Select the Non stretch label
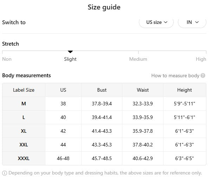Image resolution: width=212 pixels, height=178 pixels. click(x=7, y=59)
